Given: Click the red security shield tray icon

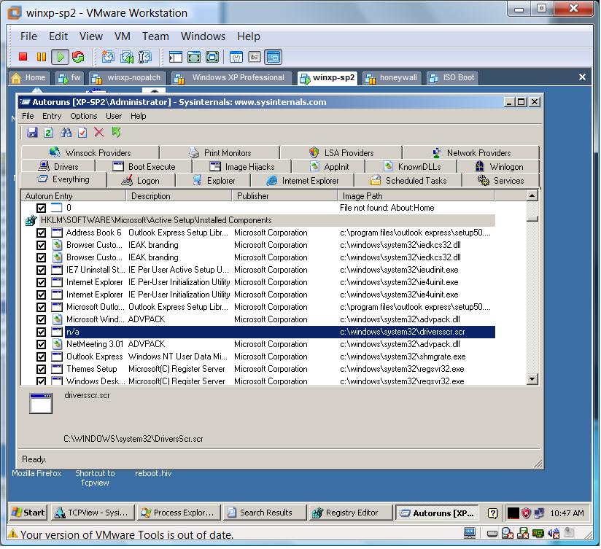Looking at the screenshot, I should coord(527,513).
